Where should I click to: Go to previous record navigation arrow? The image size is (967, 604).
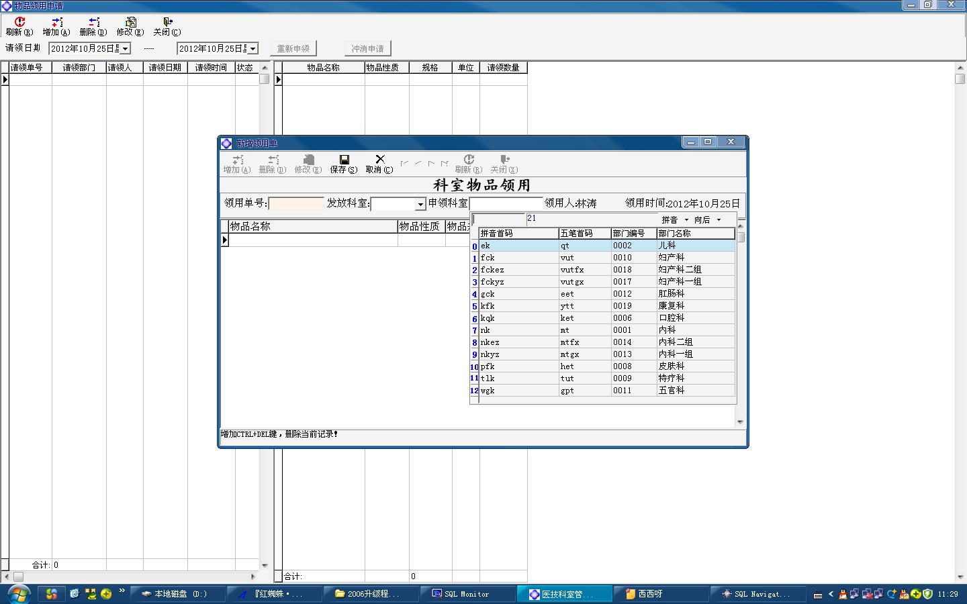(418, 163)
